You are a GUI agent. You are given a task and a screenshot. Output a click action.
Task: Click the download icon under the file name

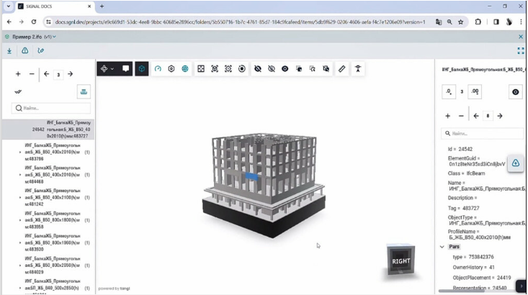pos(9,51)
